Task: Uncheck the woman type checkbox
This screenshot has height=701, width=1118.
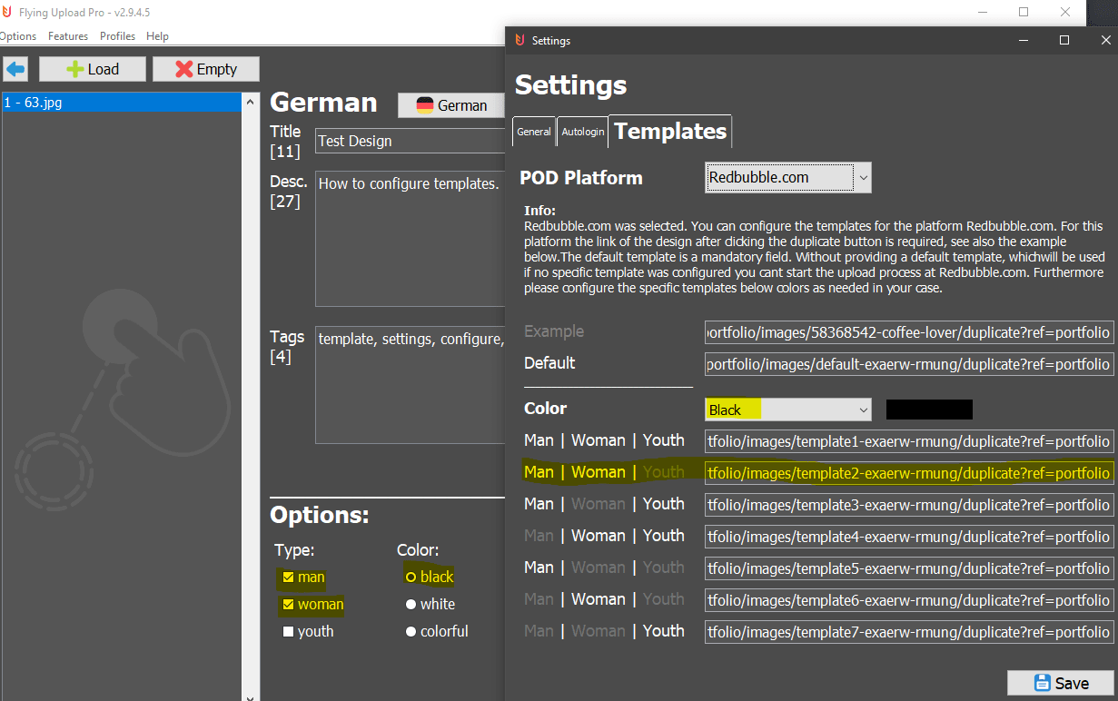Action: 288,605
